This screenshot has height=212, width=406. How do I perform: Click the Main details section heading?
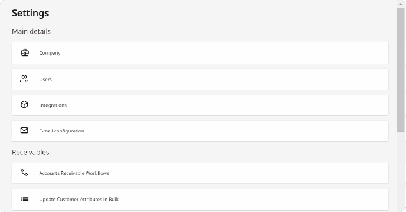[31, 31]
